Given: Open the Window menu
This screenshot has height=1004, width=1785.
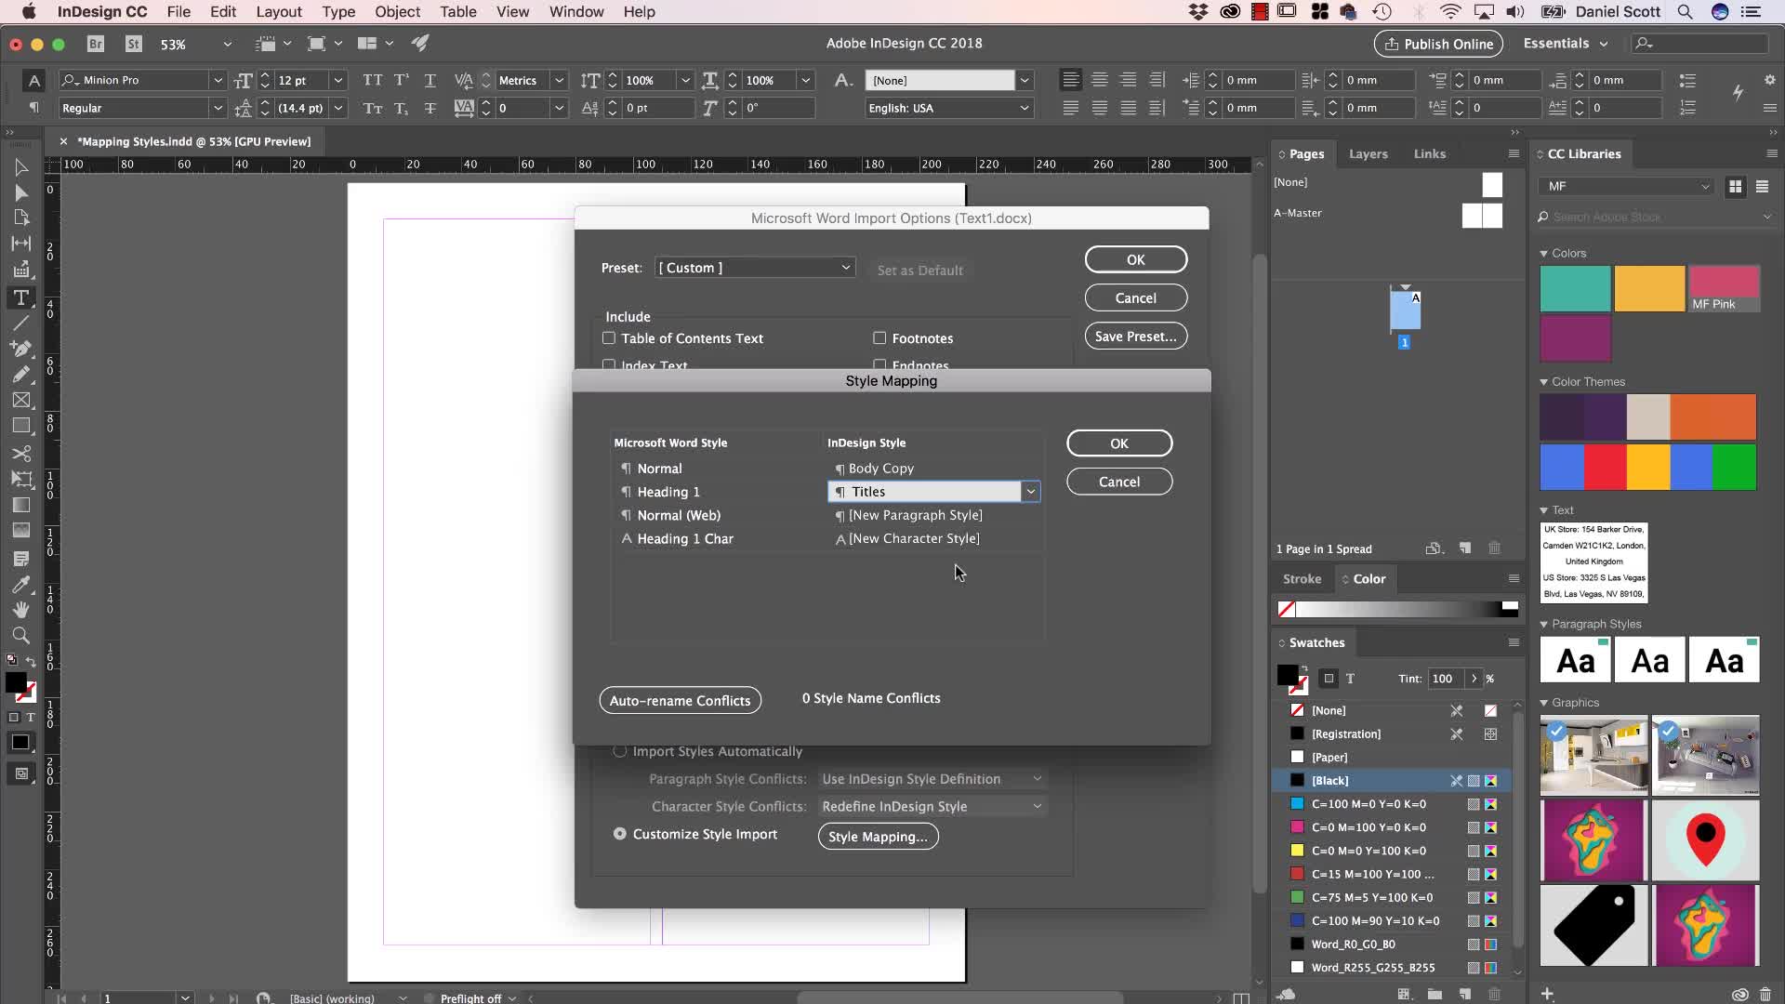Looking at the screenshot, I should 576,12.
